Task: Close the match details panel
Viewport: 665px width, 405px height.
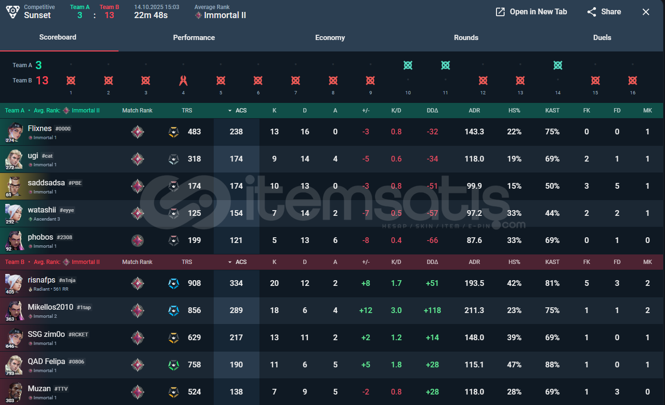Action: point(646,12)
